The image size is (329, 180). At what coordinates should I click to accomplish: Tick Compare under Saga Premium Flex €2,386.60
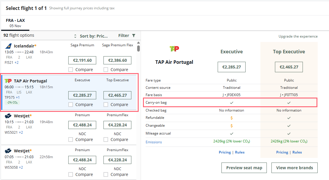click(106, 70)
